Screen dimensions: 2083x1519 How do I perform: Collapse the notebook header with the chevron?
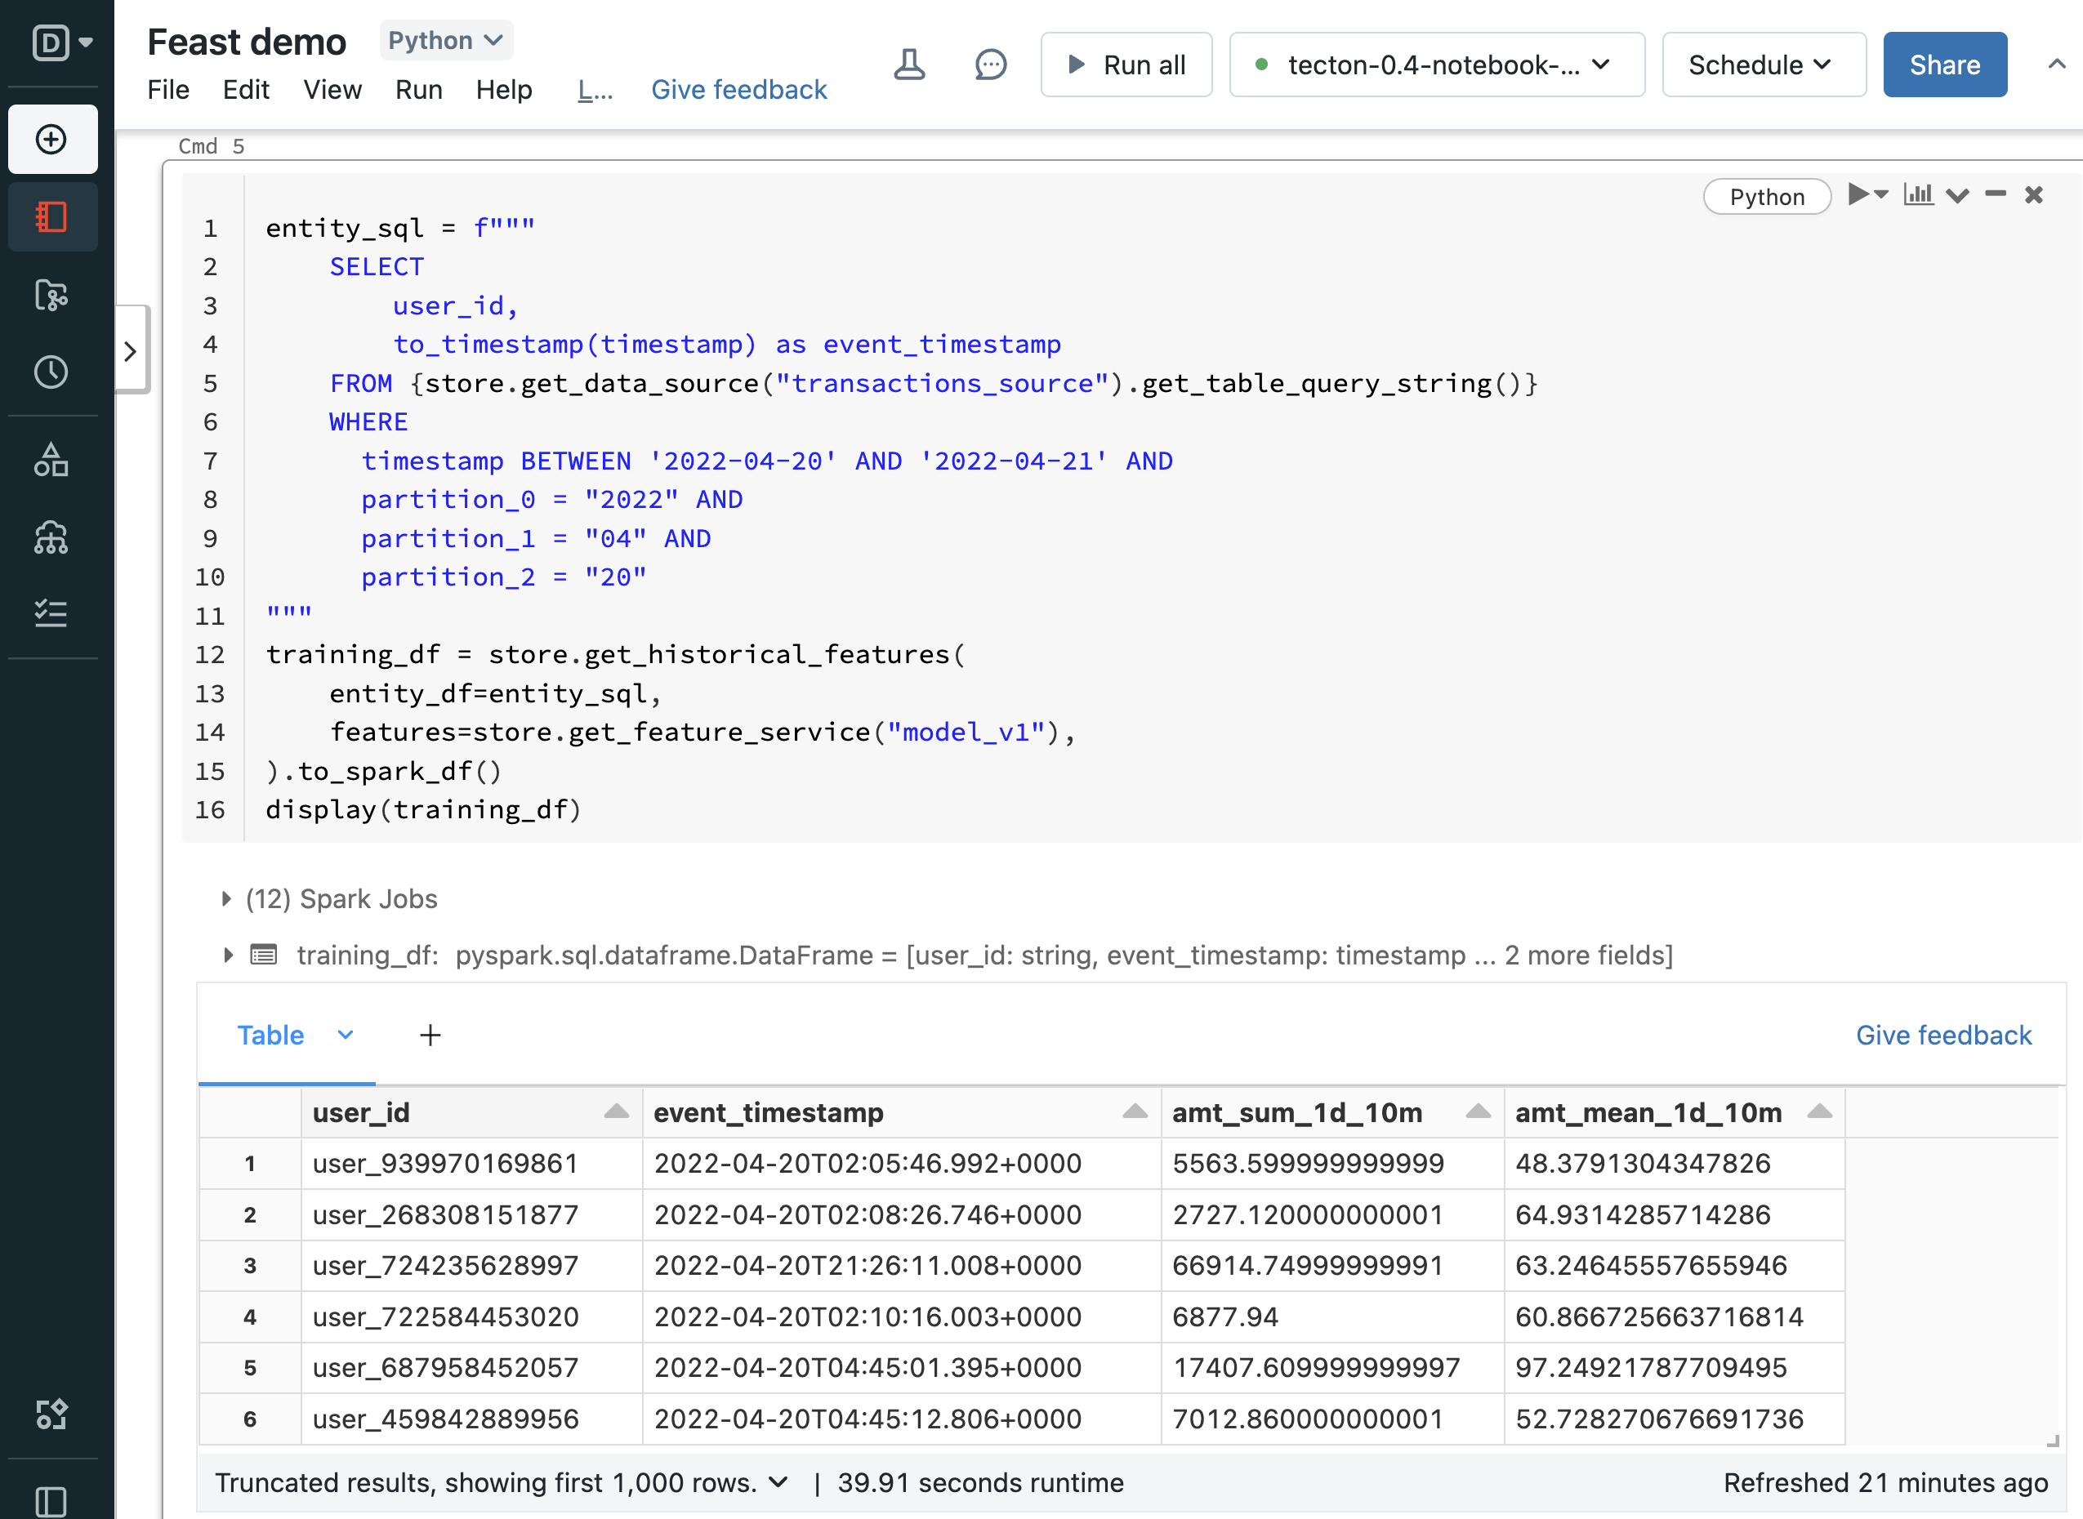[2056, 65]
